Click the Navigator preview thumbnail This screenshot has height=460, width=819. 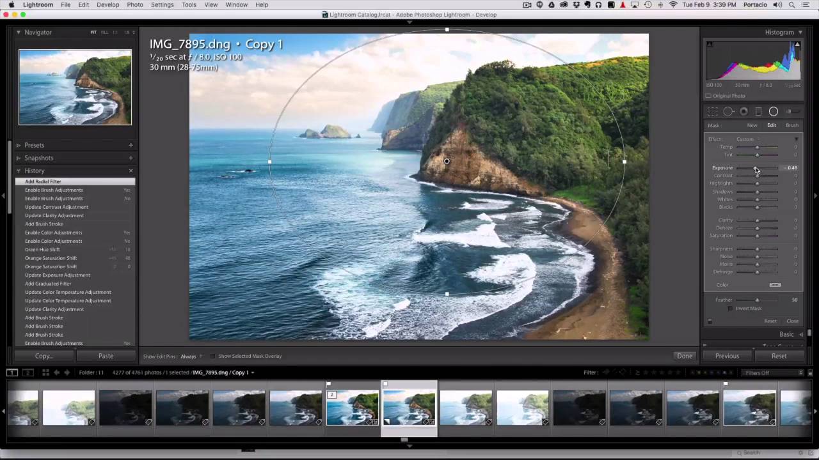click(x=75, y=87)
